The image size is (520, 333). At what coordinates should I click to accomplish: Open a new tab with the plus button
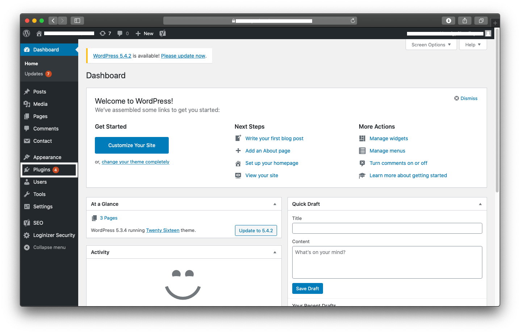(x=495, y=23)
